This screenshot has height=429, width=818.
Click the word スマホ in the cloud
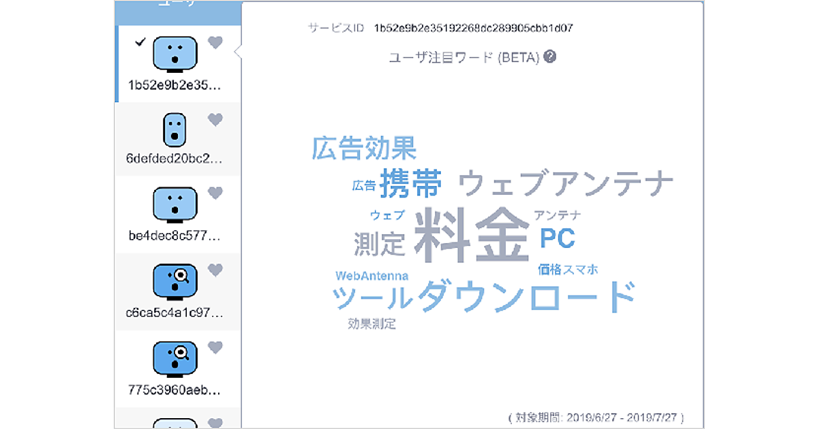coord(580,270)
